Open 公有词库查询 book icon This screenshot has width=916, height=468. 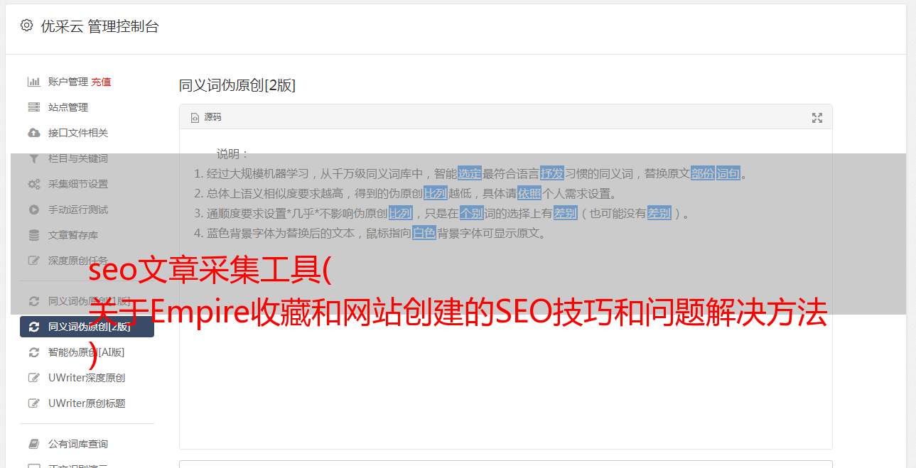pyautogui.click(x=33, y=444)
